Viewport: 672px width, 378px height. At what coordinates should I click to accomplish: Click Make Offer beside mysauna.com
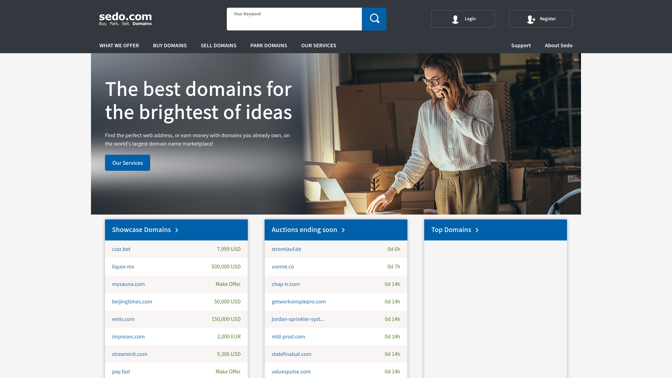point(228,284)
